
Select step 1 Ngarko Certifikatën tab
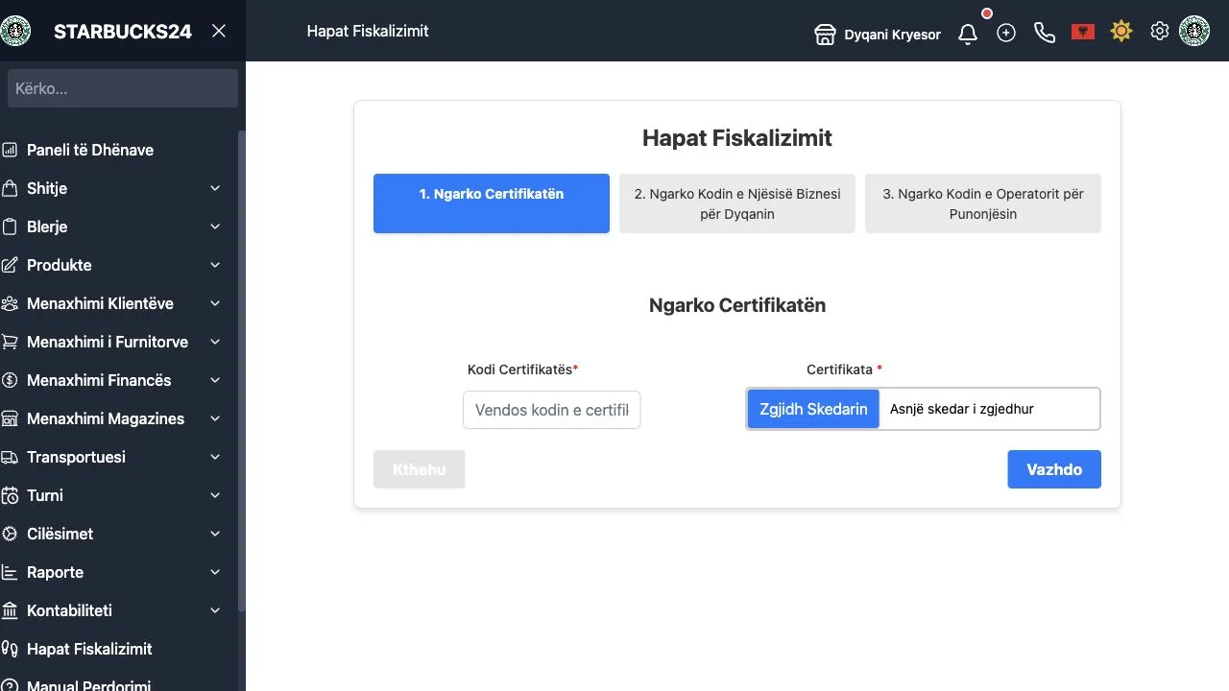(x=492, y=203)
